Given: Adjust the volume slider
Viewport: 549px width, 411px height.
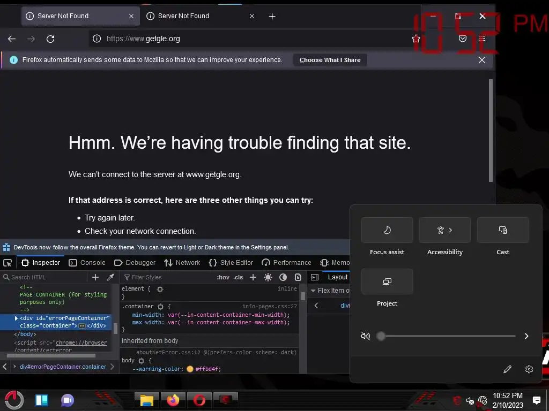Looking at the screenshot, I should (x=446, y=336).
